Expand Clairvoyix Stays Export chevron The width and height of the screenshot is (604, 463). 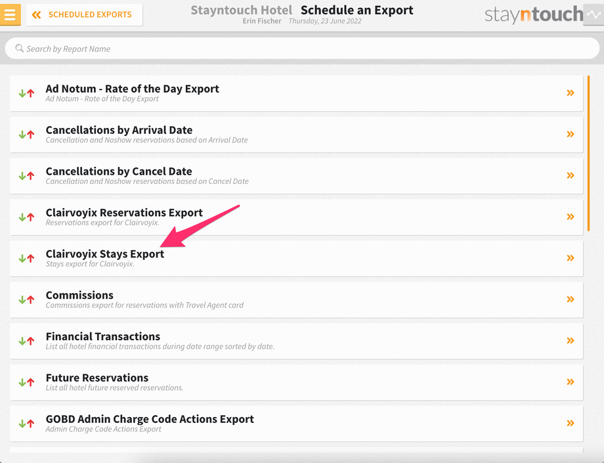[571, 257]
